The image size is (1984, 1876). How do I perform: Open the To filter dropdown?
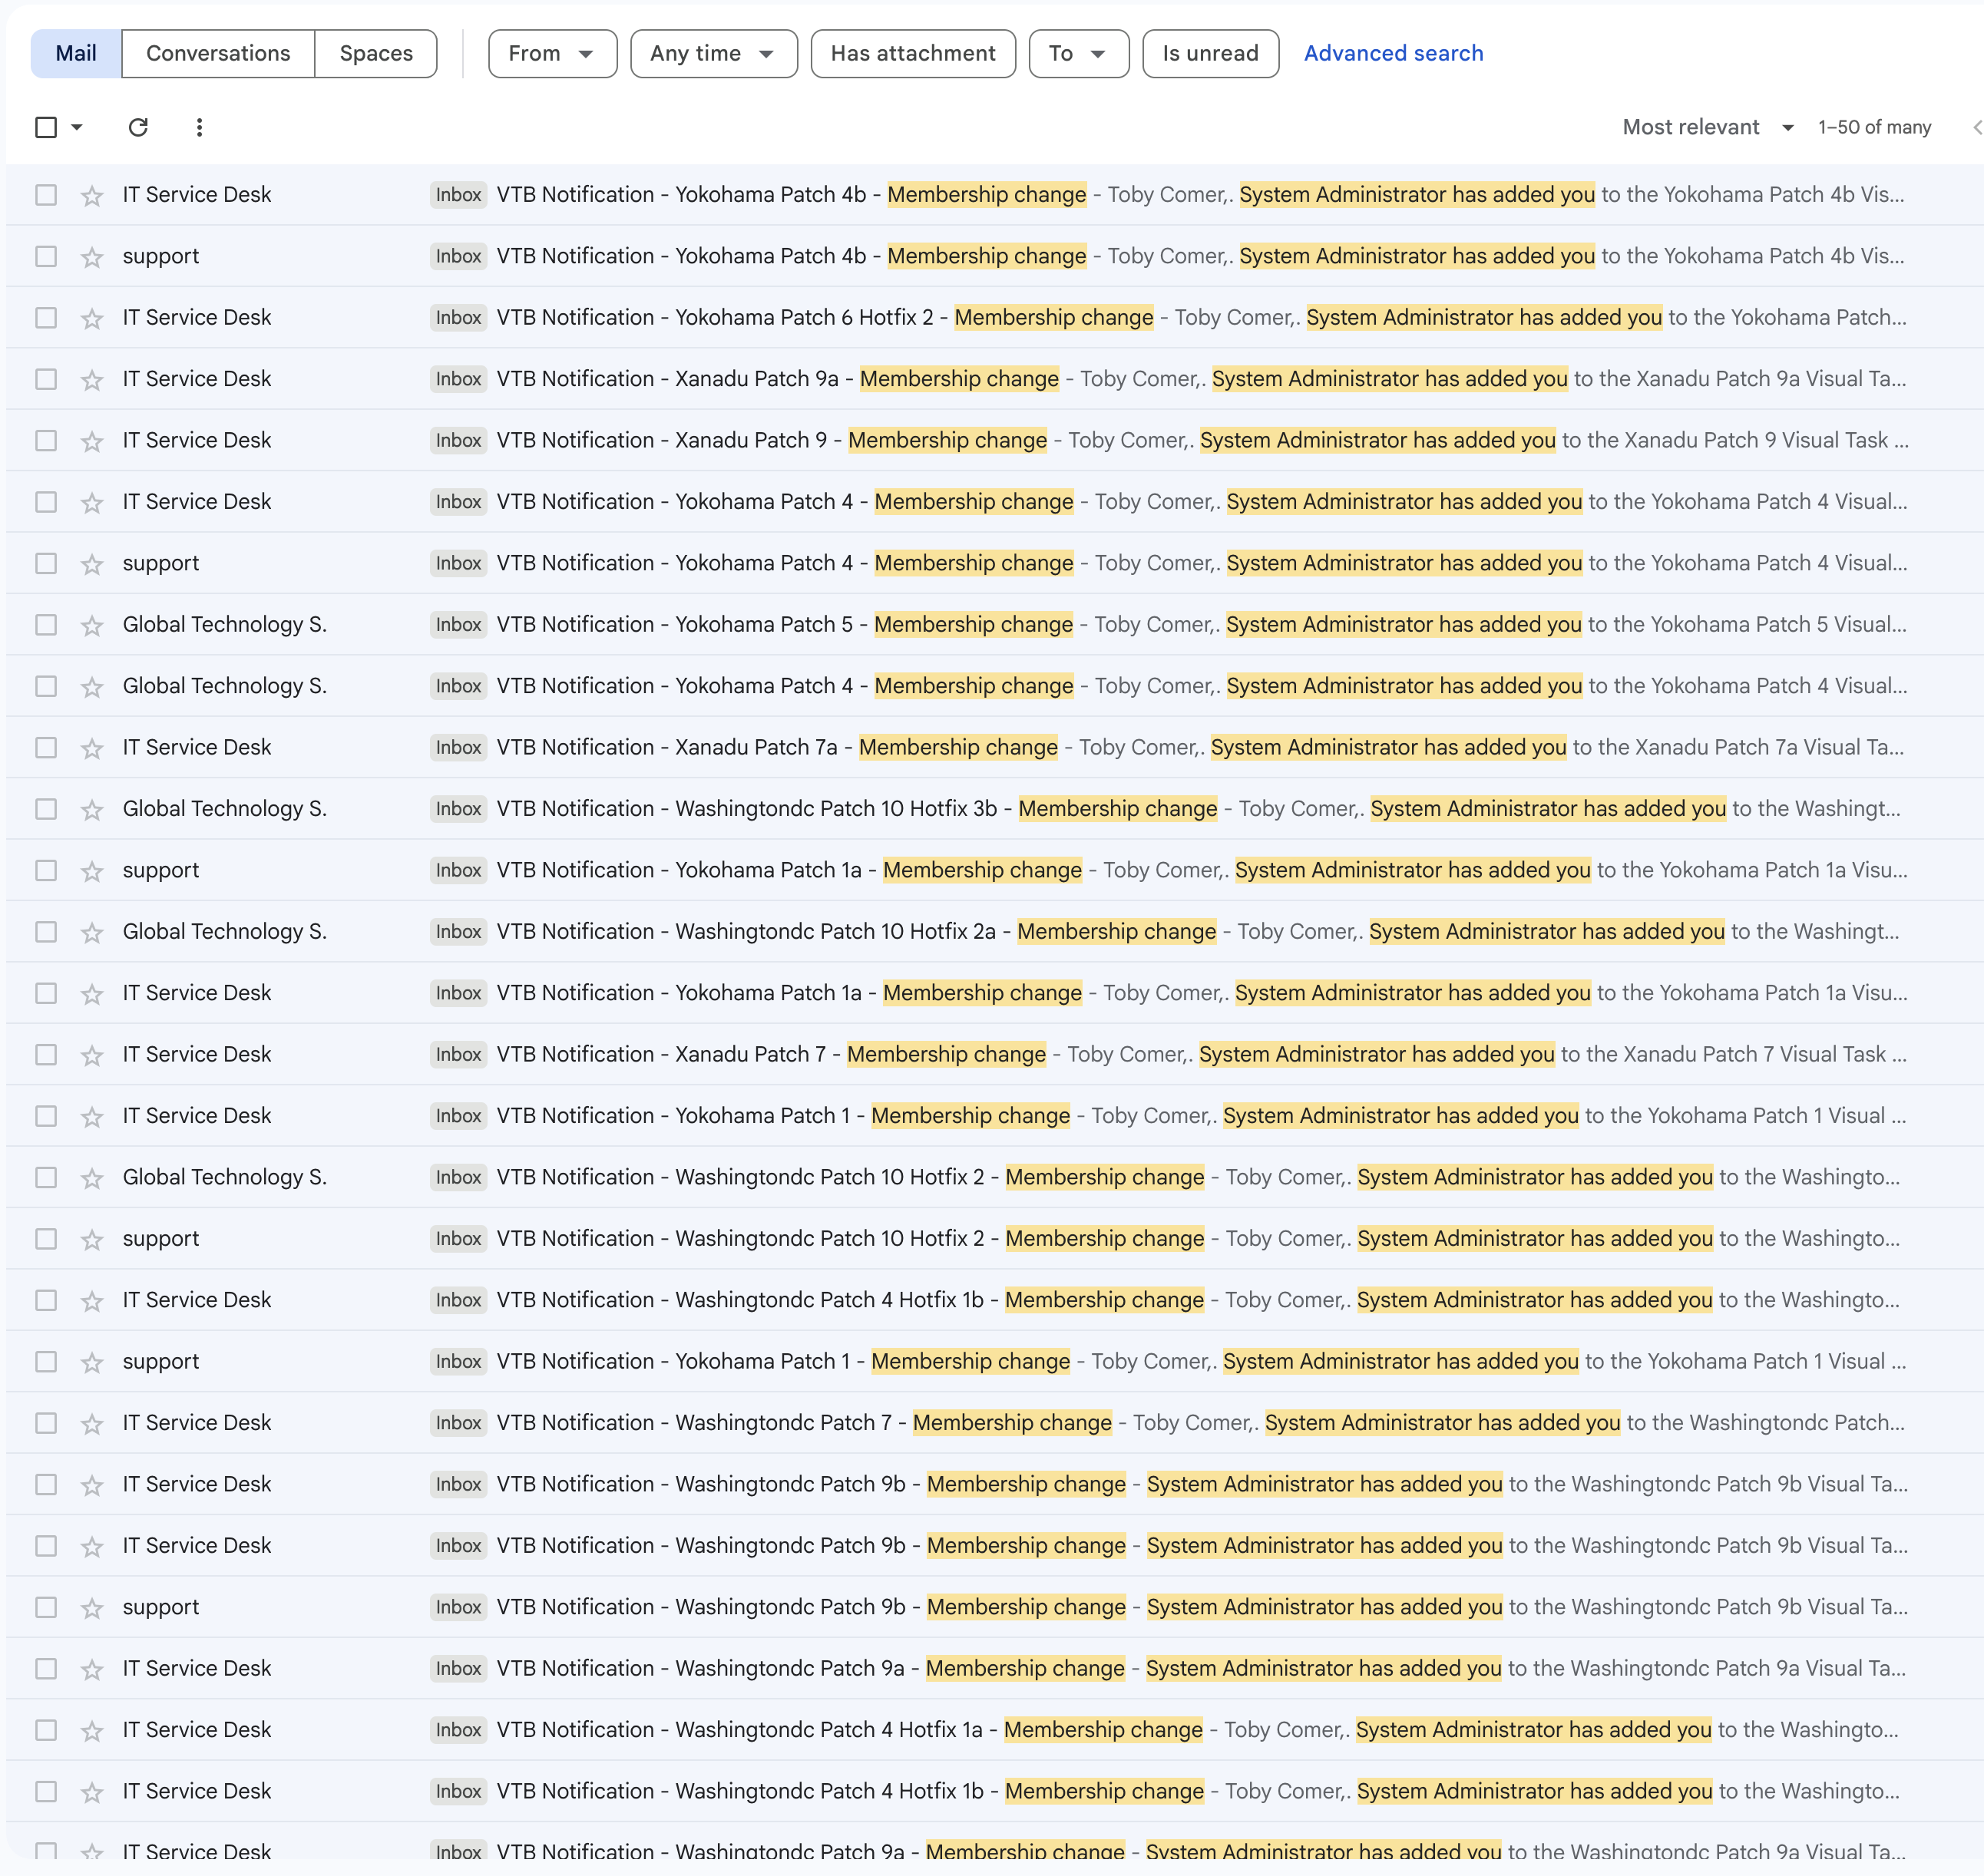(1077, 53)
